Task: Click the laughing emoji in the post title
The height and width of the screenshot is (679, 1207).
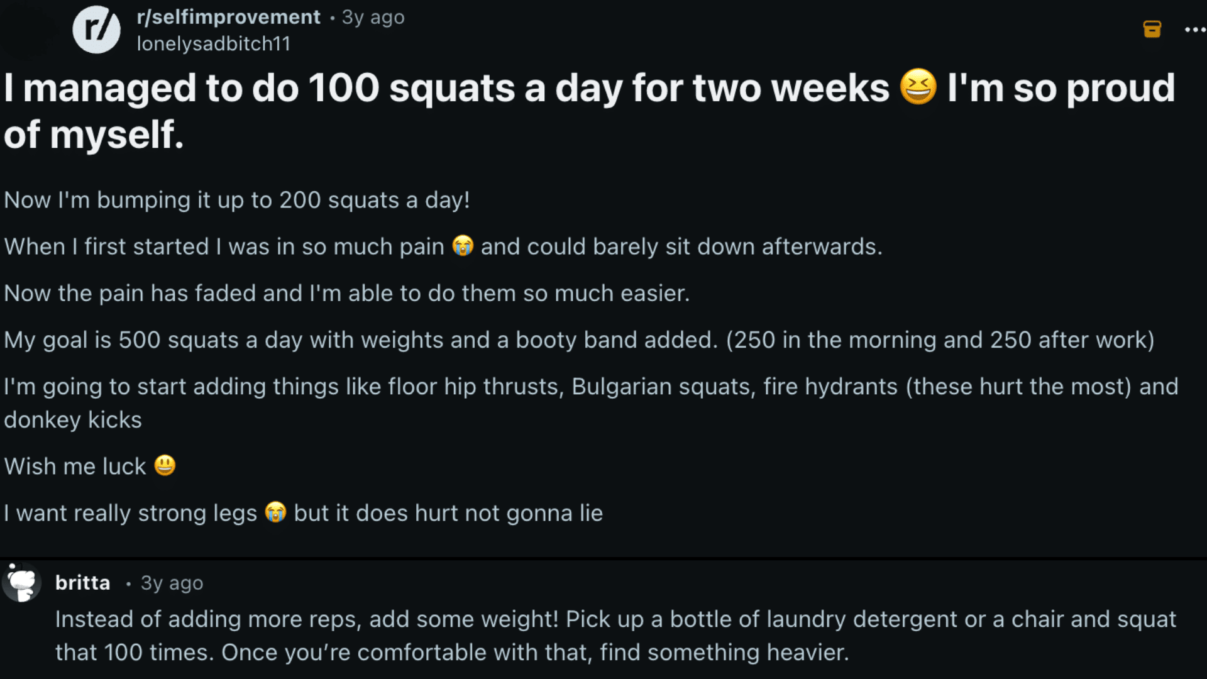Action: [917, 87]
